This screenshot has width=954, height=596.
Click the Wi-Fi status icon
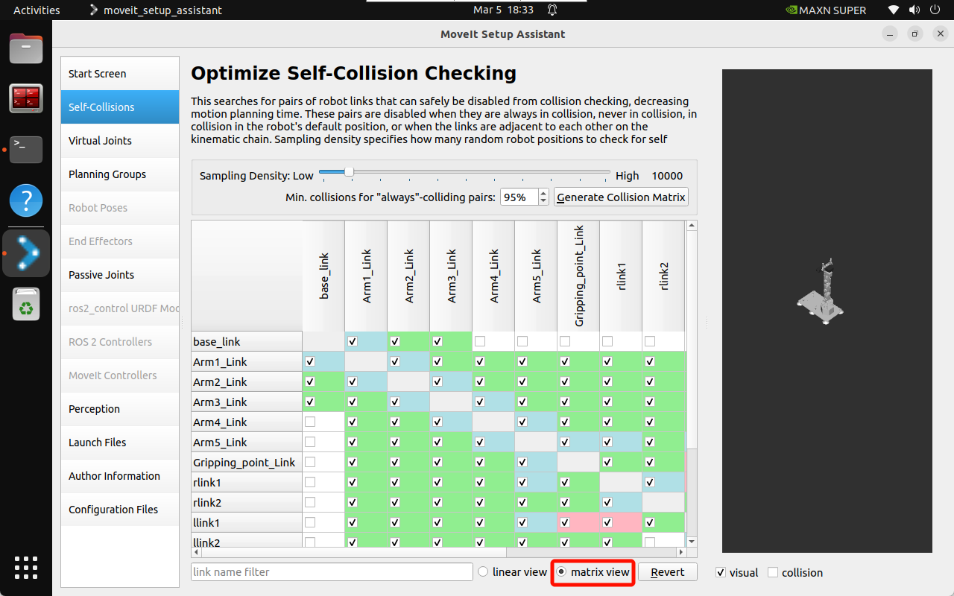(894, 10)
